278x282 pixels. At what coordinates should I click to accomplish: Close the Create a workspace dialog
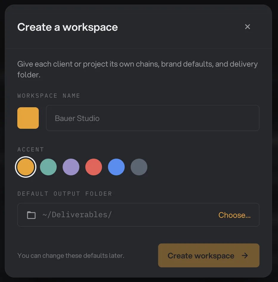248,27
